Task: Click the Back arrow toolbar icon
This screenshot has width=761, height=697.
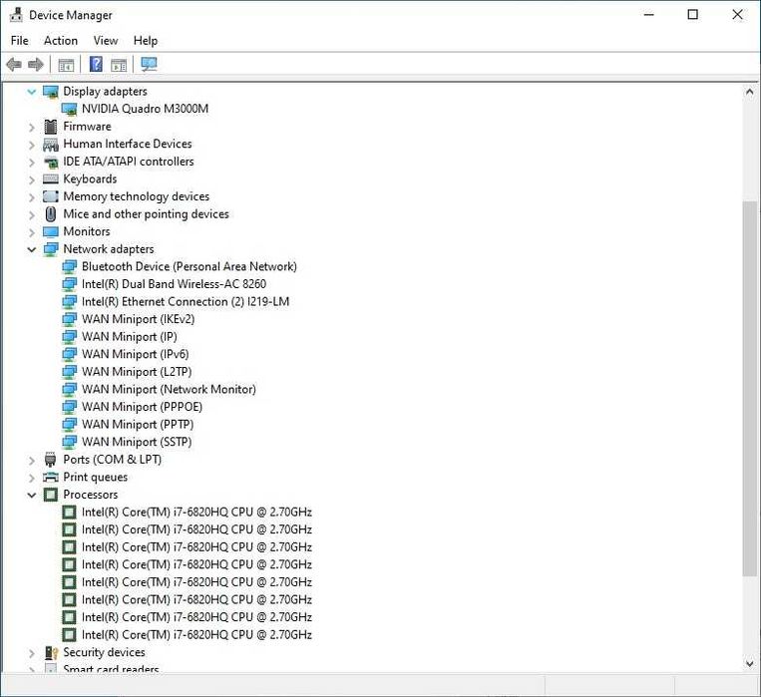Action: 14,64
